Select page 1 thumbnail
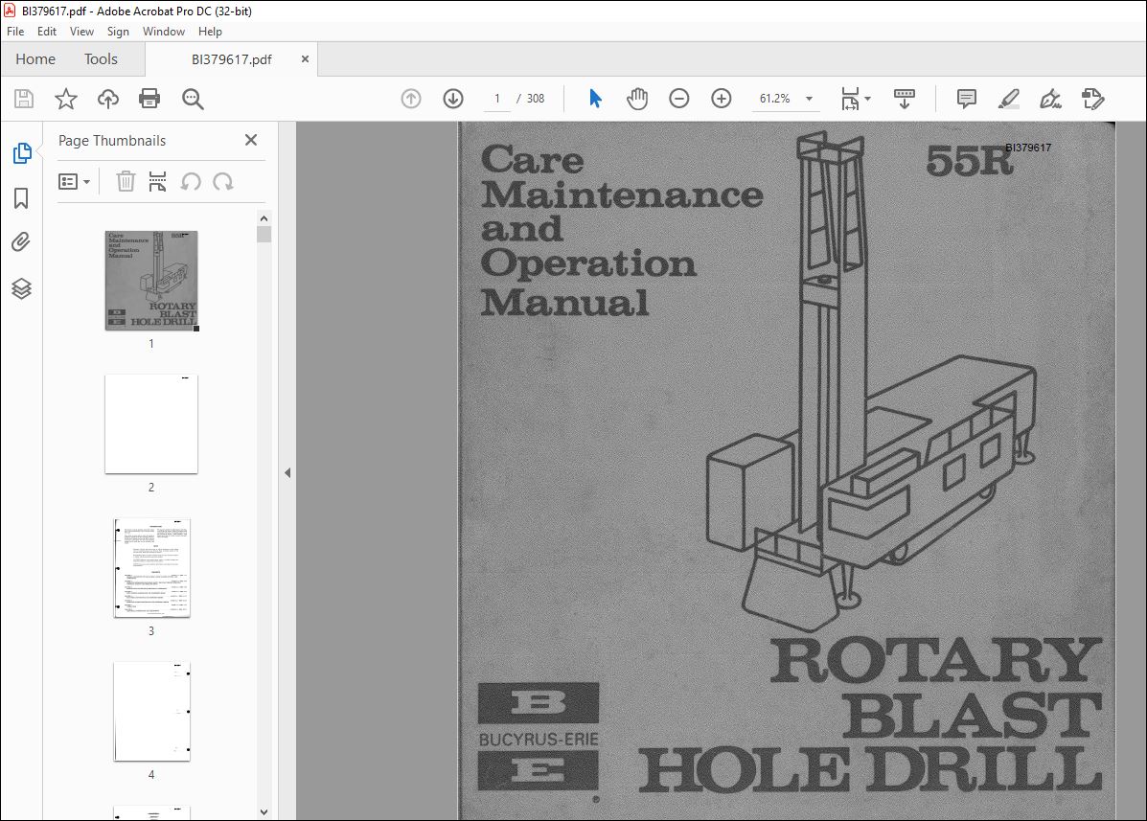Image resolution: width=1147 pixels, height=821 pixels. click(151, 281)
